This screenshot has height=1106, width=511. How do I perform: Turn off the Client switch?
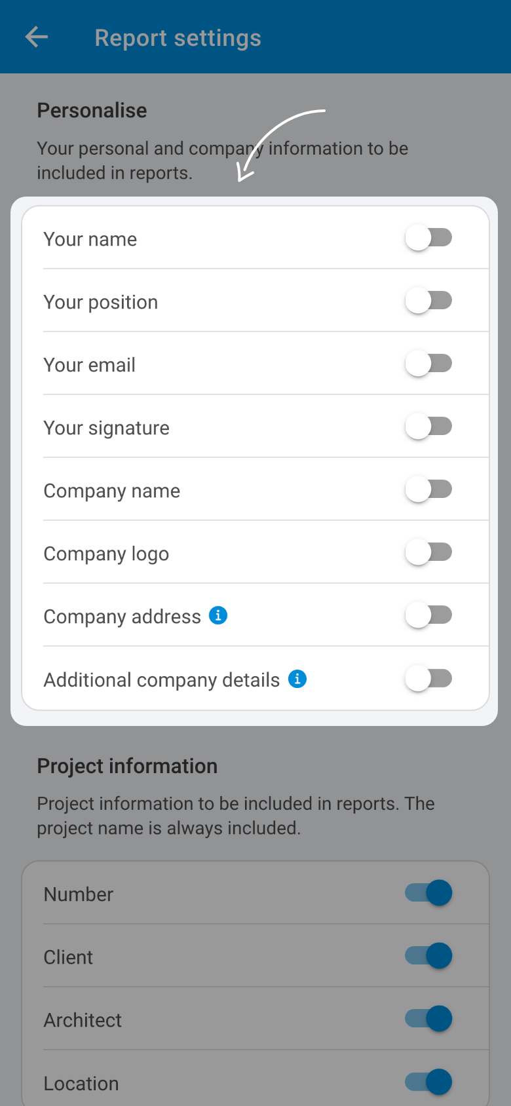(428, 956)
